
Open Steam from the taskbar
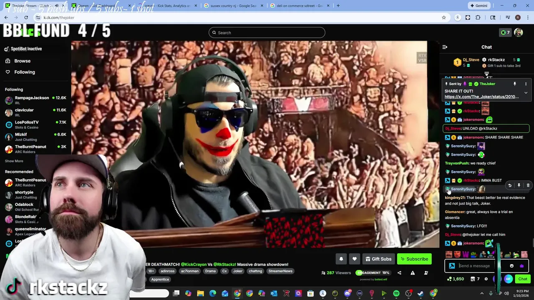pyautogui.click(x=421, y=294)
